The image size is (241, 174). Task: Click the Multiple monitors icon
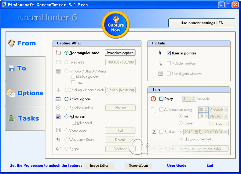pos(160,63)
